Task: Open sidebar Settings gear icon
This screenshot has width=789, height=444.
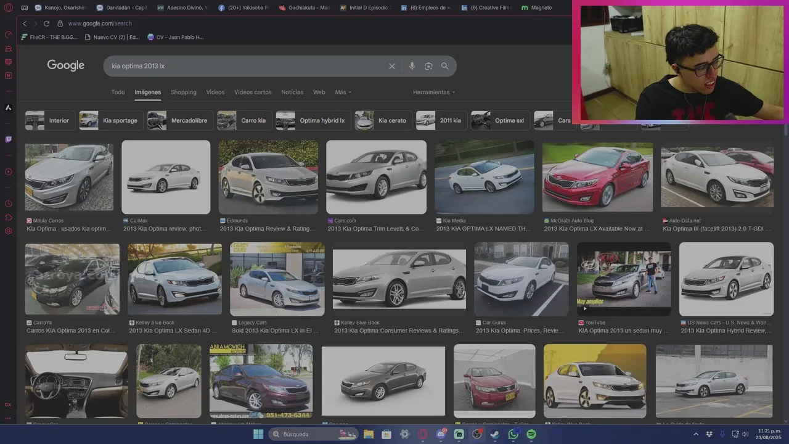Action: [x=8, y=231]
